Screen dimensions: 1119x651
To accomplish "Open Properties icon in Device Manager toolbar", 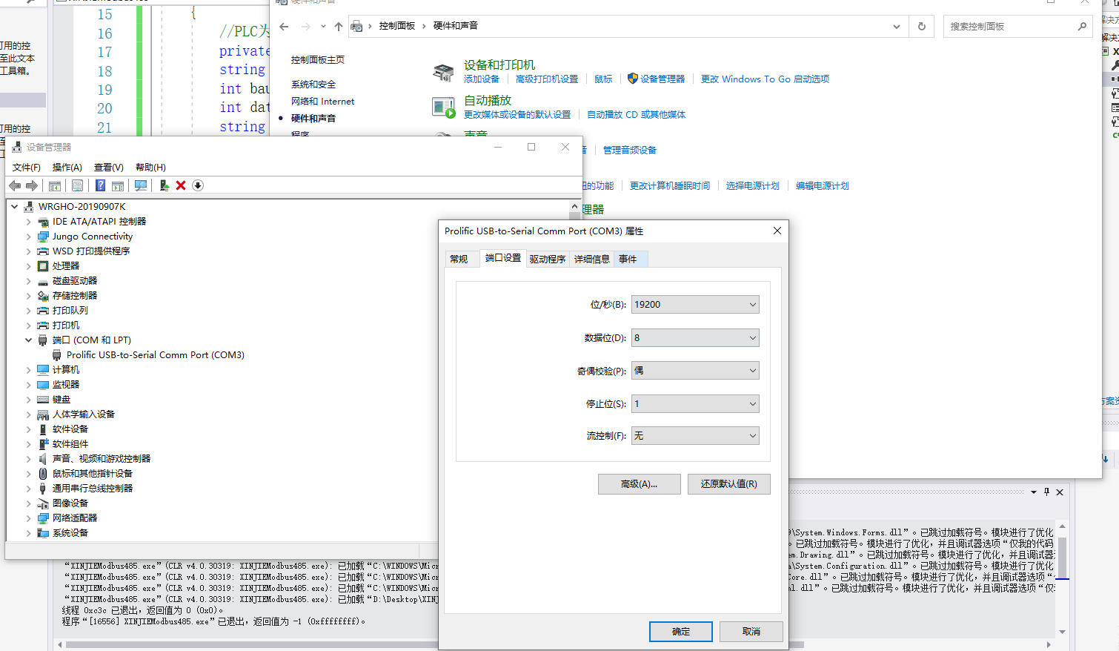I will [x=77, y=185].
